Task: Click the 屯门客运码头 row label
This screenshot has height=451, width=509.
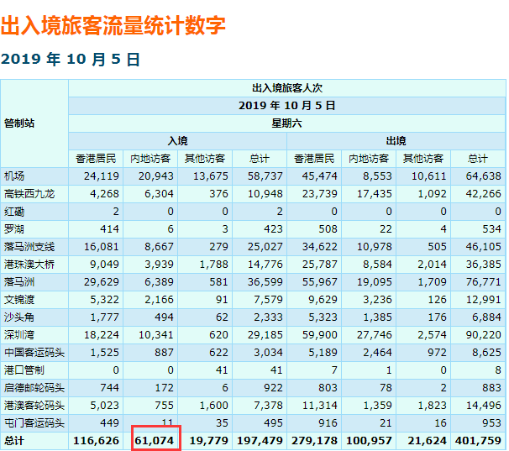Action: tap(34, 423)
